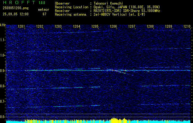
Task: Click the 1205 time marker
Action: pyautogui.click(x=95, y=26)
